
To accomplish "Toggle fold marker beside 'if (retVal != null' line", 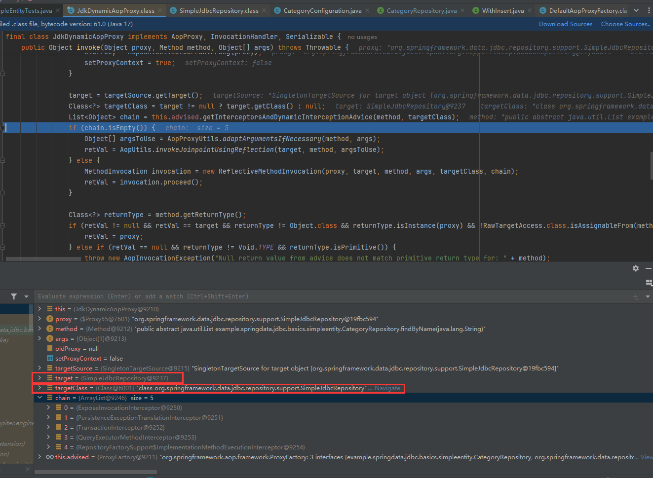I will point(3,225).
